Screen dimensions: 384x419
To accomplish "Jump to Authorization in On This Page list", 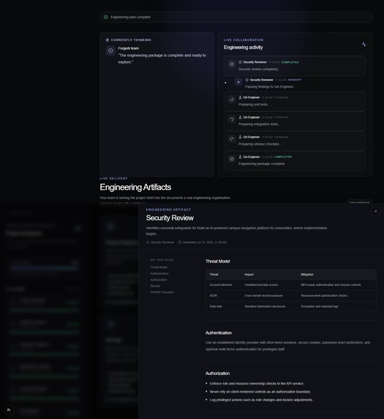I will click(x=159, y=279).
